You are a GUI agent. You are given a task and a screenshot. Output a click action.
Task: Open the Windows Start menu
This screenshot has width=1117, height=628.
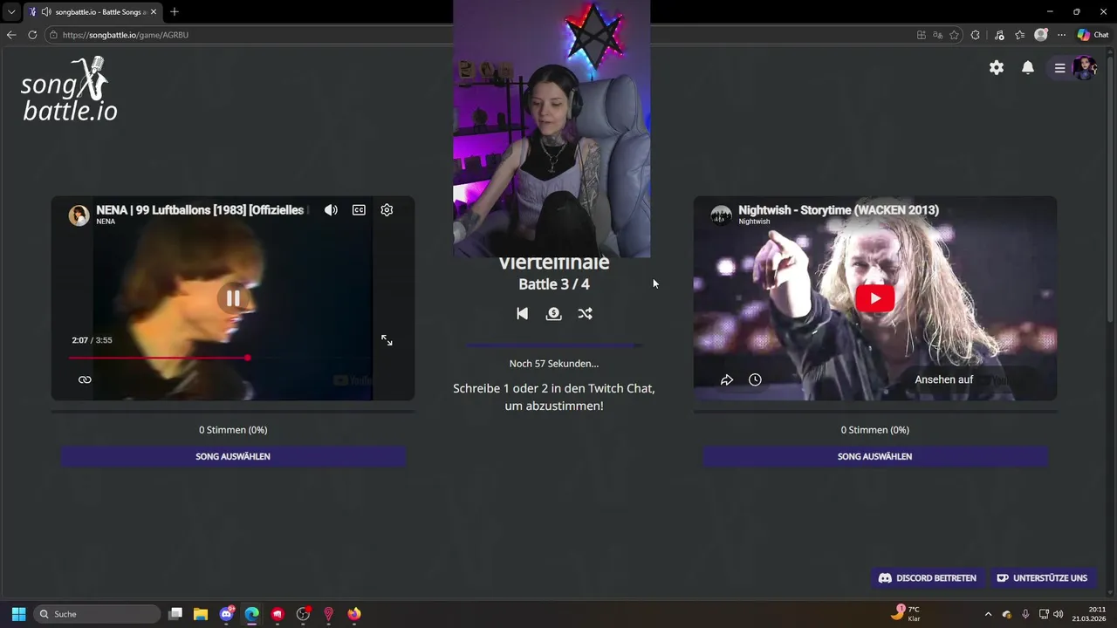click(x=18, y=614)
